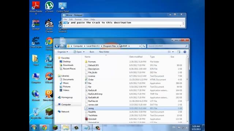
Task: Click the Windows Start button
Action: pyautogui.click(x=34, y=128)
